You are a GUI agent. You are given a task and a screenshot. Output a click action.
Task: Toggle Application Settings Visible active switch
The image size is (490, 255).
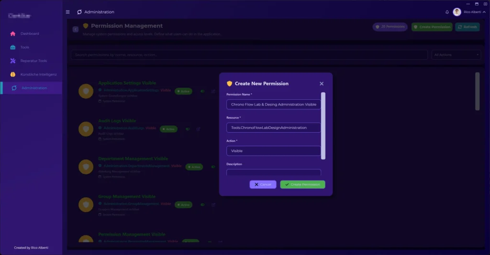tap(202, 91)
